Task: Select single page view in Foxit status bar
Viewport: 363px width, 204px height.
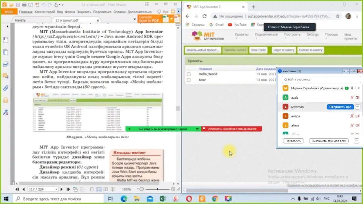Action: tap(92, 189)
